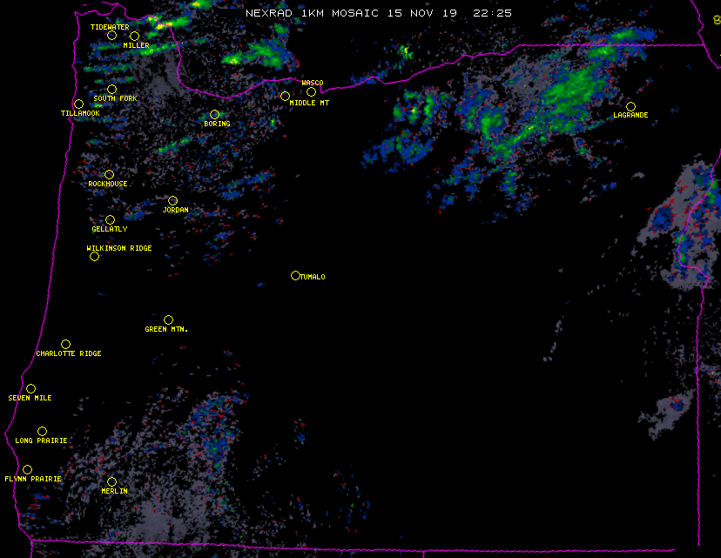This screenshot has height=558, width=721.
Task: Click the Middle Mt station circle
Action: [x=285, y=96]
